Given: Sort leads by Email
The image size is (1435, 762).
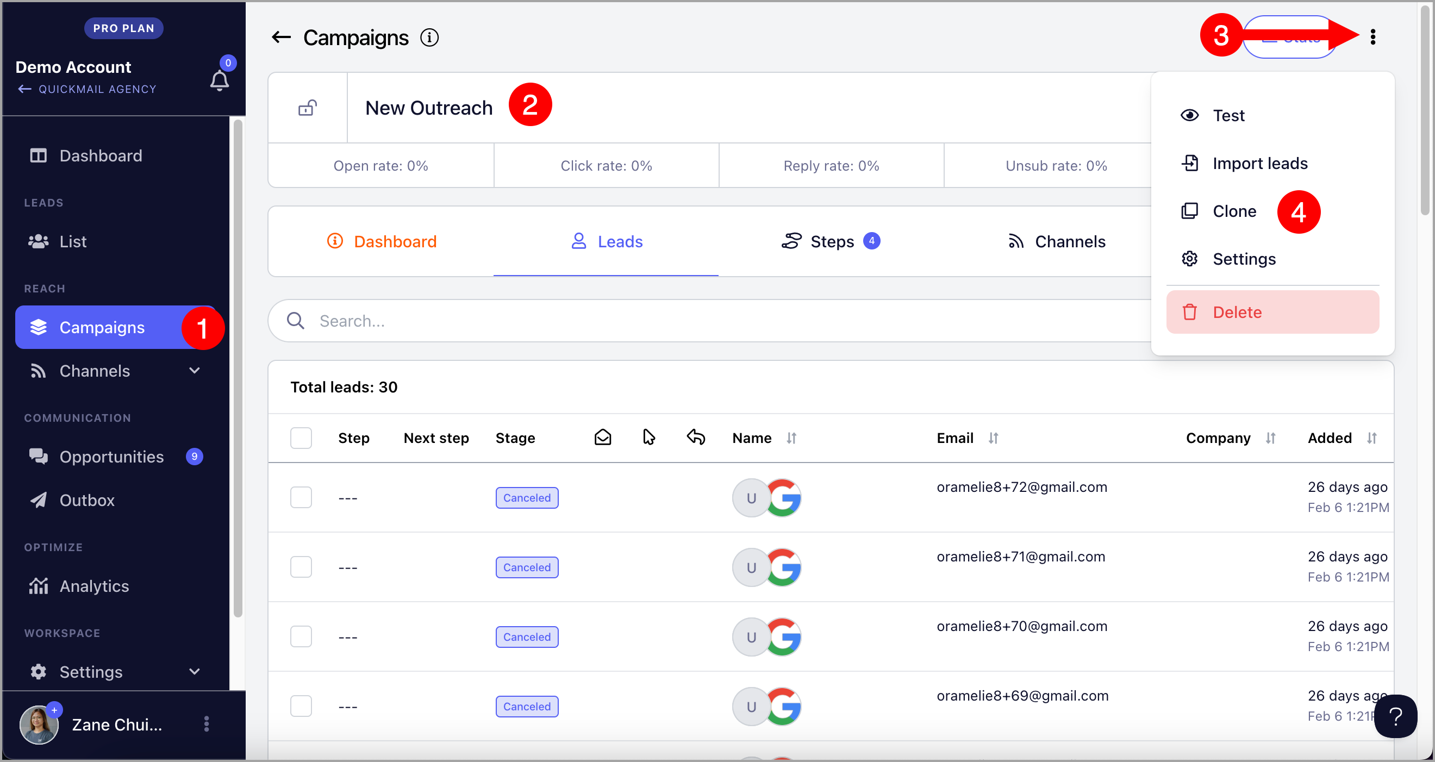Looking at the screenshot, I should tap(993, 439).
